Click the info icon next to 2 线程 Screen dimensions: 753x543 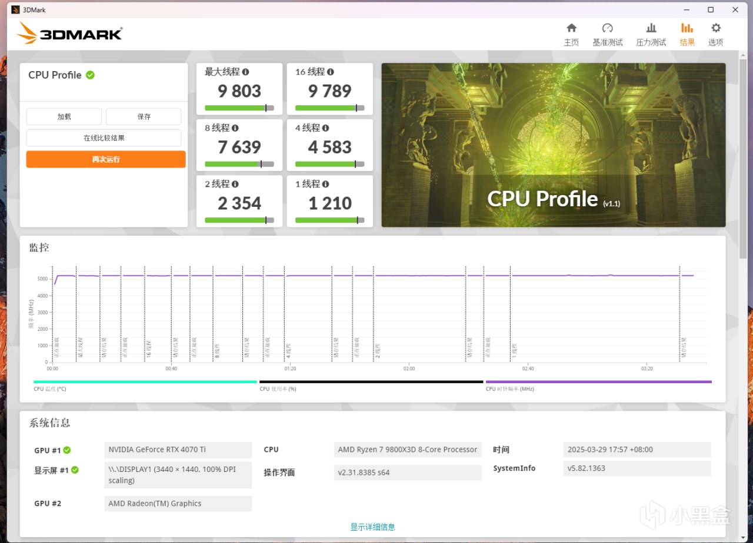[x=235, y=184]
